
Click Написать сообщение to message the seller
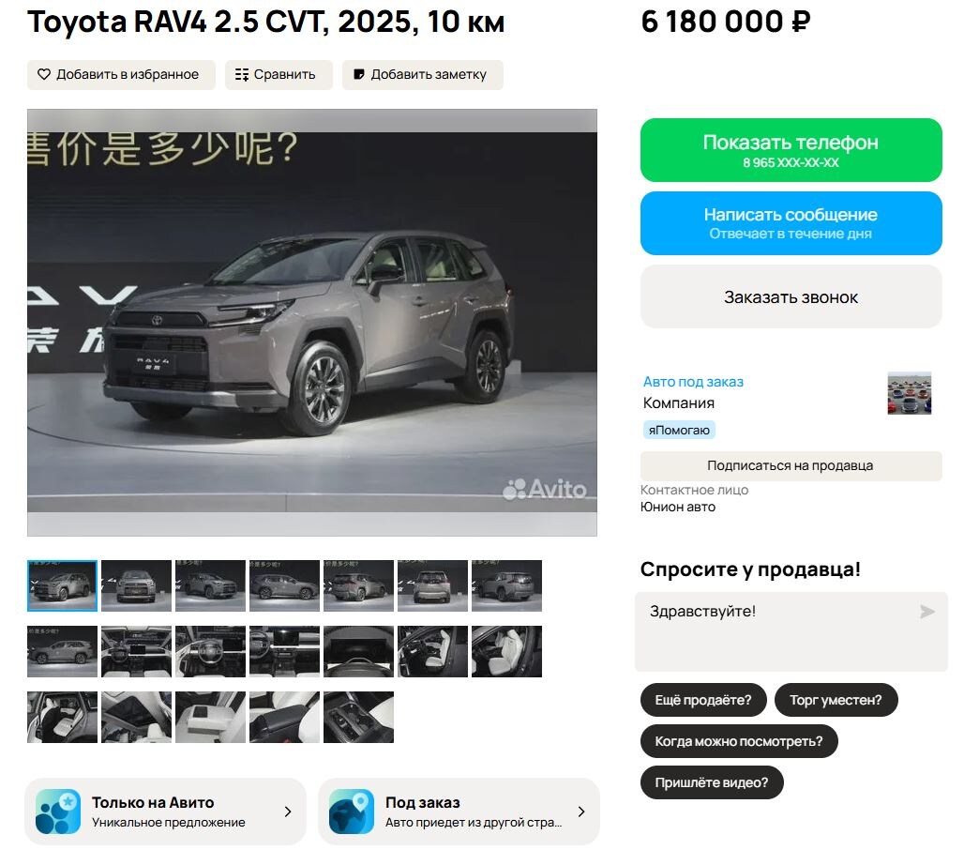[791, 222]
